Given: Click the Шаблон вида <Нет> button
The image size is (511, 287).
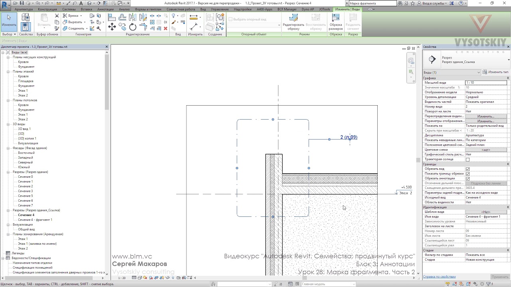Looking at the screenshot, I should click(485, 212).
